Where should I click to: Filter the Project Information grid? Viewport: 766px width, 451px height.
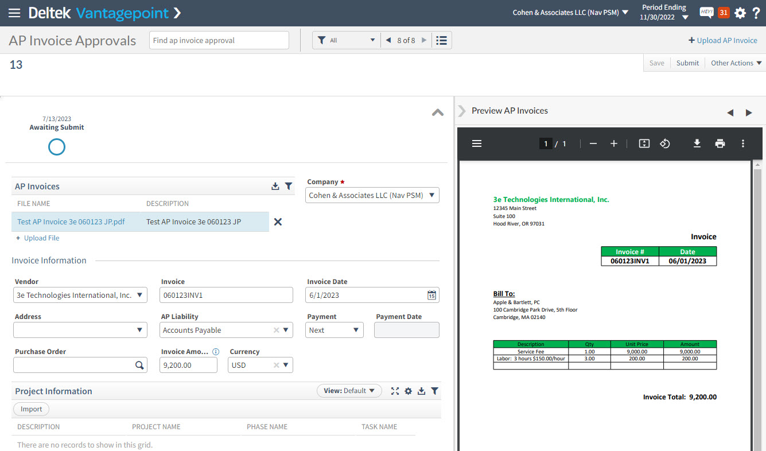[x=434, y=391]
